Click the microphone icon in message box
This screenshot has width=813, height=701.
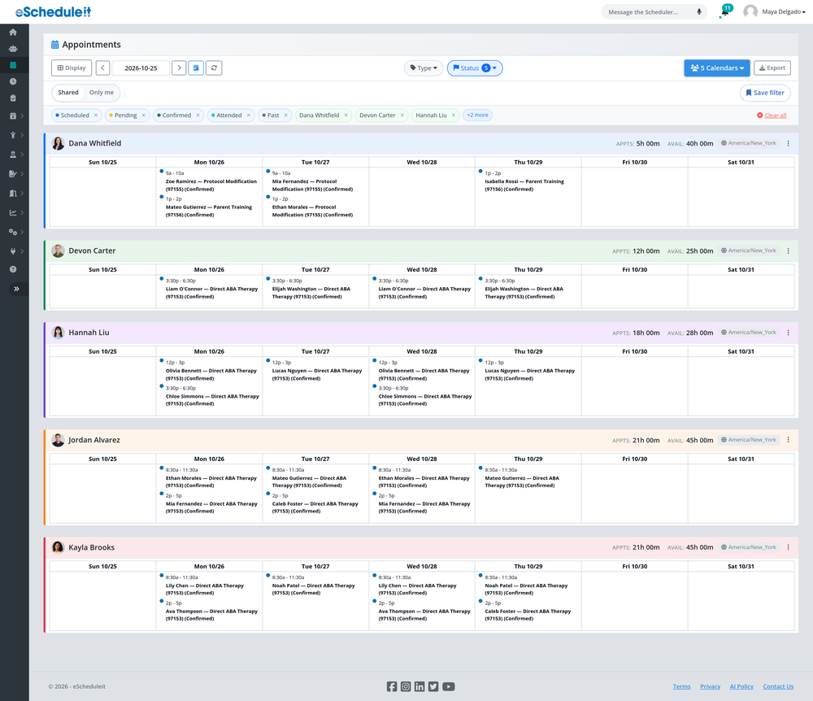tap(699, 12)
